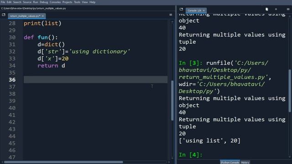Click the editor scrollbar down arrow
Viewport: 292px width, 164px height.
(x=172, y=158)
